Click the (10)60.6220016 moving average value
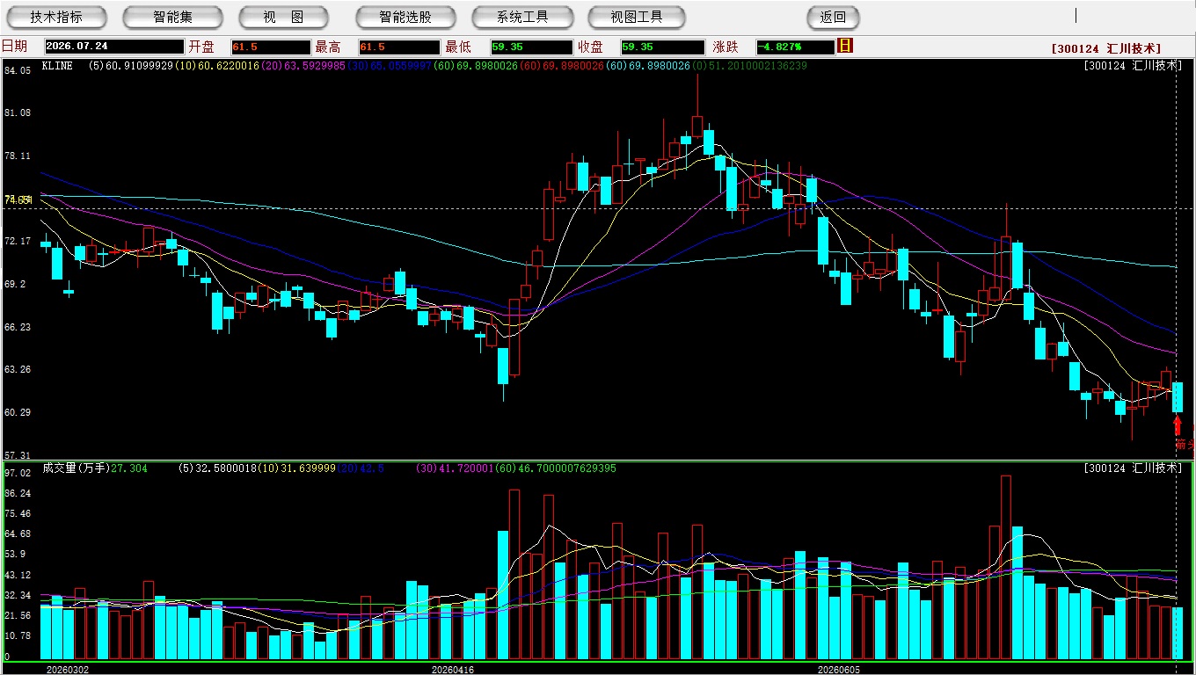The image size is (1196, 675). (x=217, y=66)
